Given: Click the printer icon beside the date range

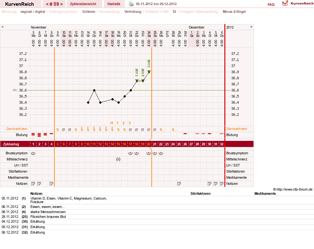Looking at the screenshot, I should tap(131, 4).
